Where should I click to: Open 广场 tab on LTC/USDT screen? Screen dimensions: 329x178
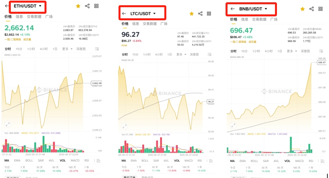pos(164,24)
